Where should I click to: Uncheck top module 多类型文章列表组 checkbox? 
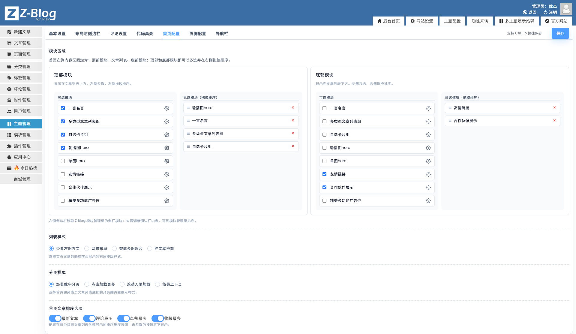(x=63, y=121)
